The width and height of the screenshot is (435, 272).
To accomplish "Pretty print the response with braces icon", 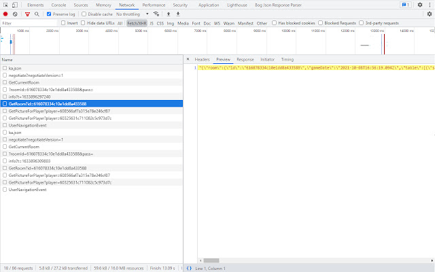I will [x=189, y=268].
